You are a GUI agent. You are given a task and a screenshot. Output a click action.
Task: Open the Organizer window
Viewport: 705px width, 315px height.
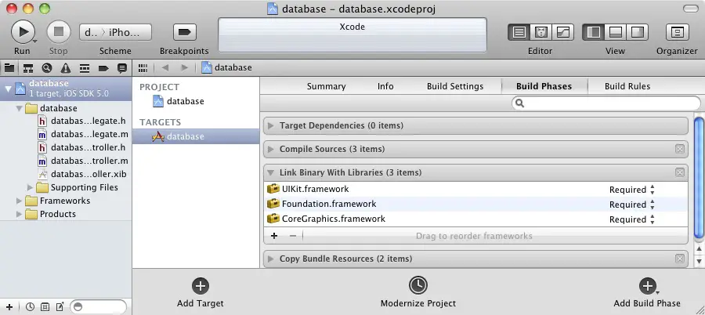[x=677, y=32]
